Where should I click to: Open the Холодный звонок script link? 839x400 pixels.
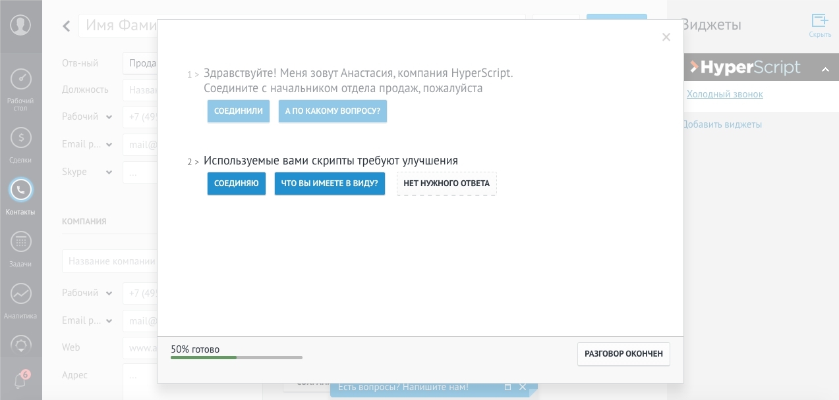coord(724,94)
